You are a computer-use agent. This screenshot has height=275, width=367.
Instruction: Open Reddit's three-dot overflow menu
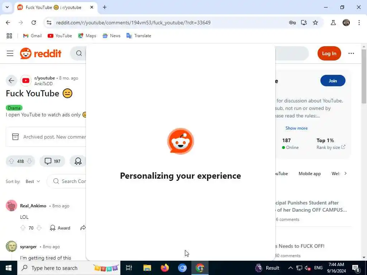tap(351, 53)
